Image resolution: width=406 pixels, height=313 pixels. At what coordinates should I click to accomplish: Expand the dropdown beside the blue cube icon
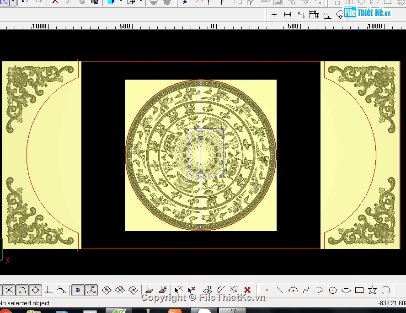tap(121, 2)
